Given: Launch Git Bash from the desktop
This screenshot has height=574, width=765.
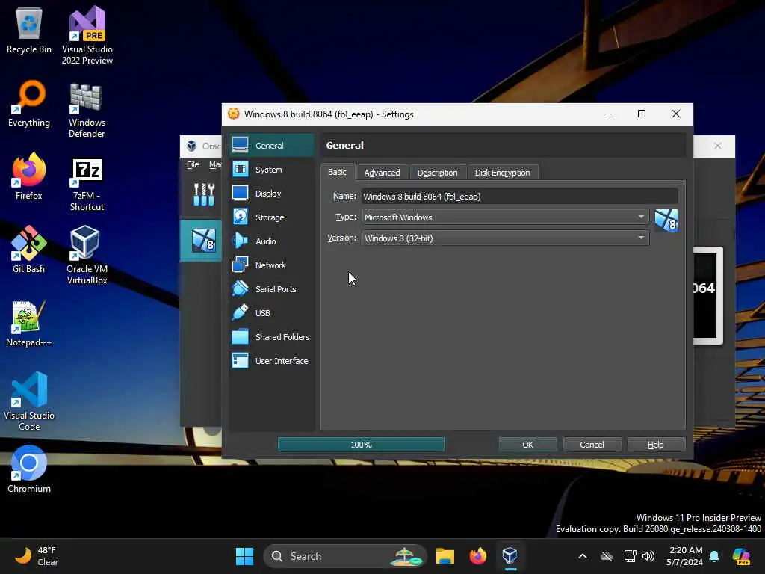Looking at the screenshot, I should pos(29,250).
